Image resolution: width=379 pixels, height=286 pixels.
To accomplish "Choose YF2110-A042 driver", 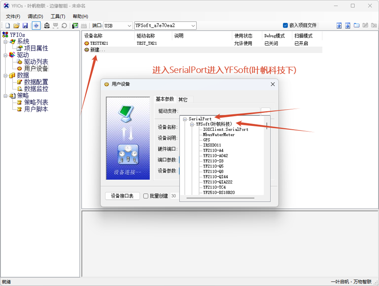I will coord(215,156).
